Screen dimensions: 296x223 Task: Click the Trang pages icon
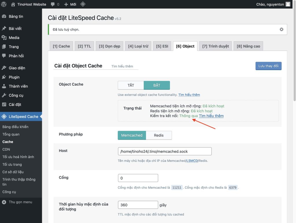tap(4, 47)
